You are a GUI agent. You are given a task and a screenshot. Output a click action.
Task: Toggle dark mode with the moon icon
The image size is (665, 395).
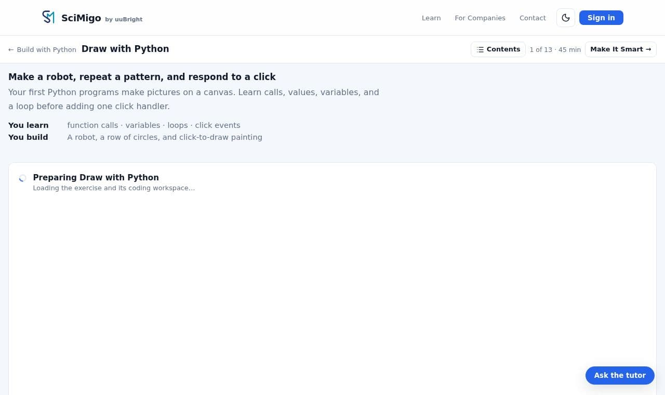tap(566, 18)
